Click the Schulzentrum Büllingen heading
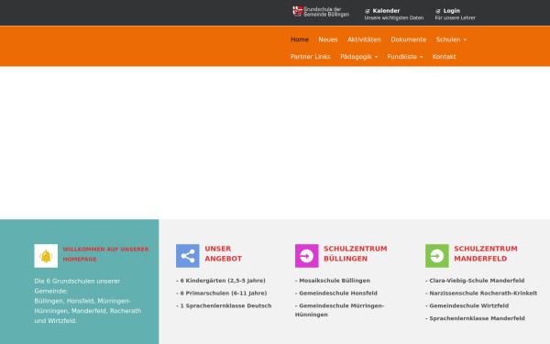The image size is (550, 344). pyautogui.click(x=356, y=254)
